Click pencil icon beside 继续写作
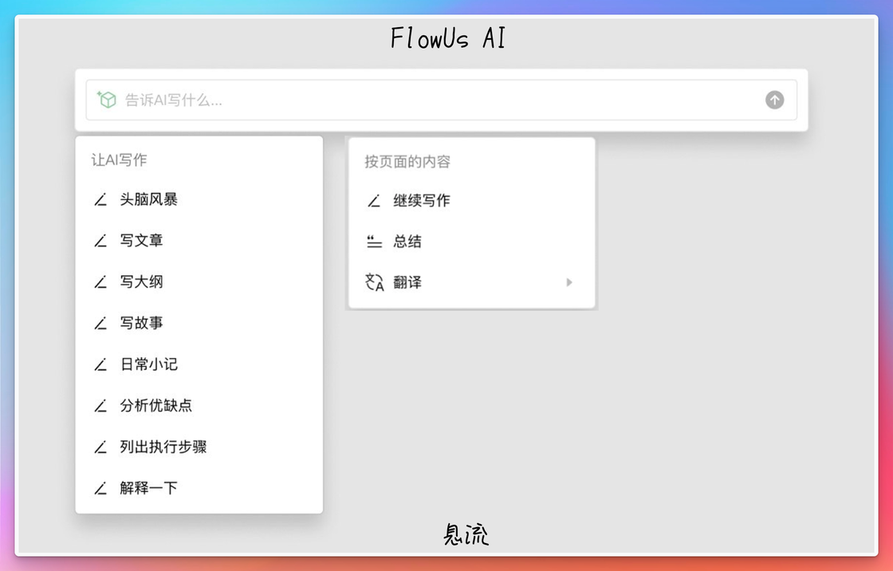893x571 pixels. coord(374,201)
